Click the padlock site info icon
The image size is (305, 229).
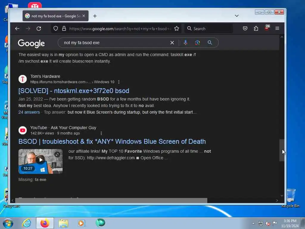64,29
